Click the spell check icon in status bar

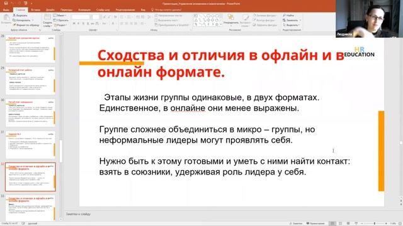[23, 223]
